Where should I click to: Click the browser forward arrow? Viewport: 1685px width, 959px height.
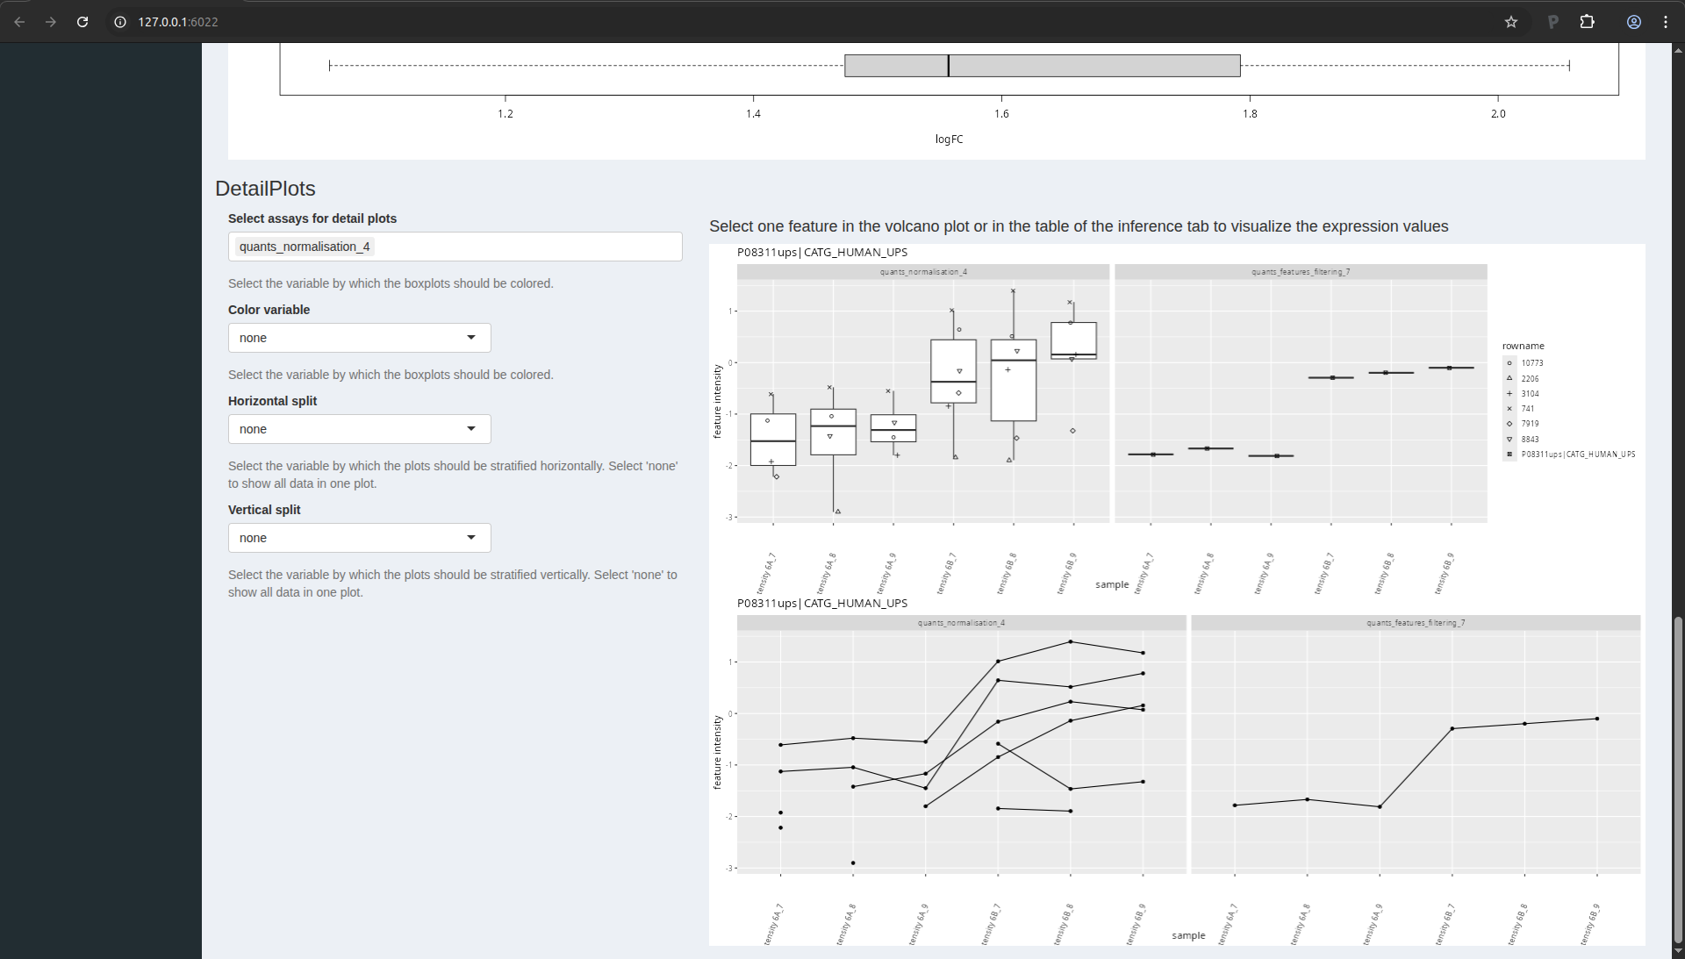click(51, 22)
